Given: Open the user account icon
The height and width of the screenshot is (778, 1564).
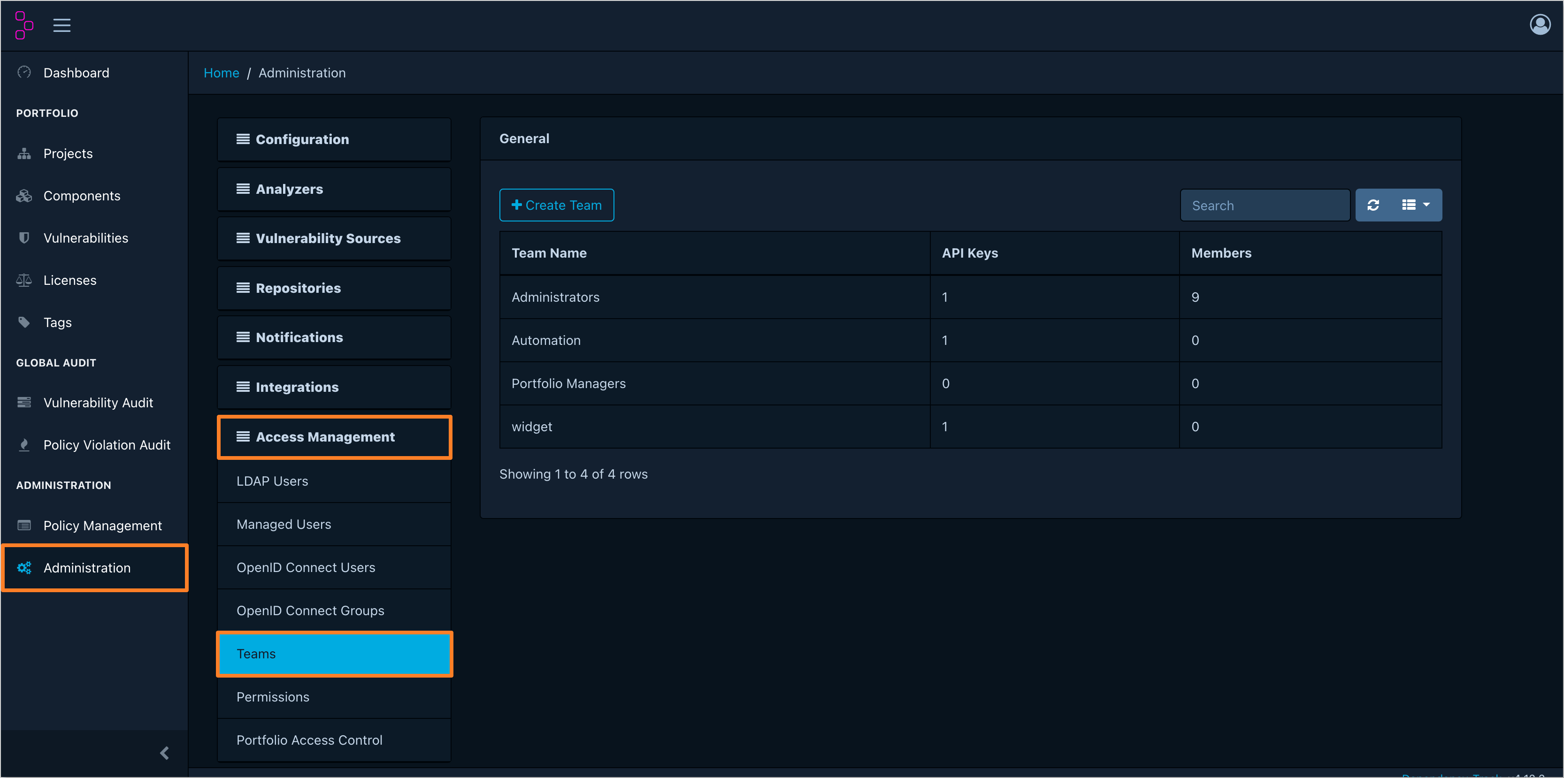Looking at the screenshot, I should (x=1541, y=24).
